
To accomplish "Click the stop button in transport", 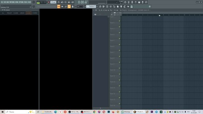I will (45, 2).
